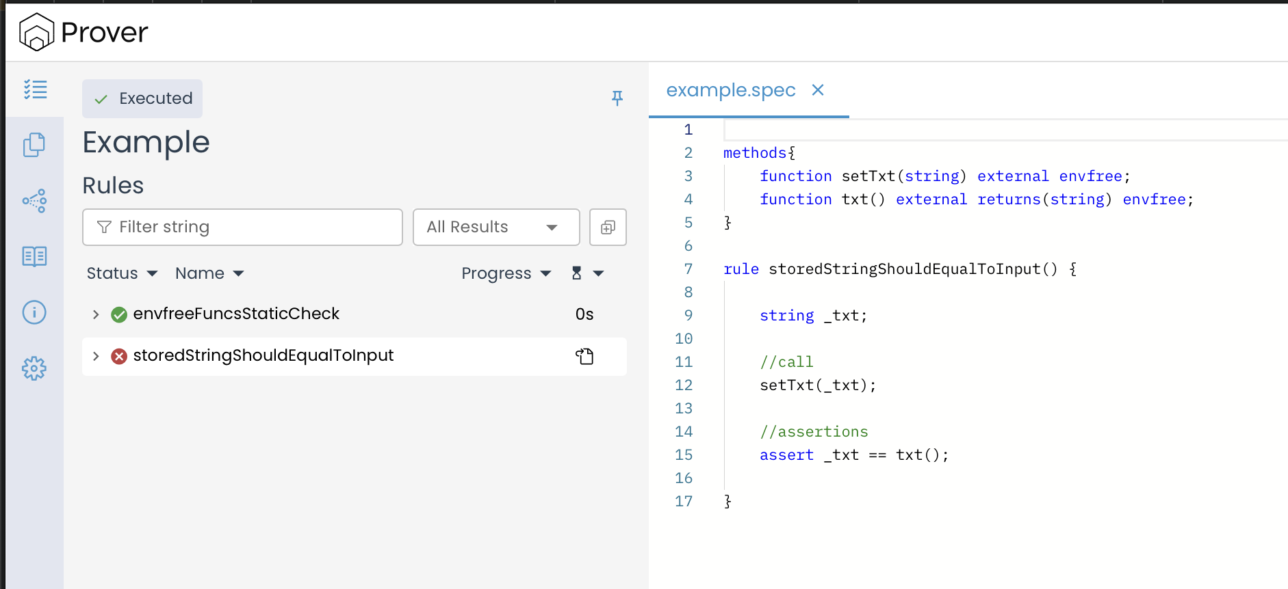The width and height of the screenshot is (1288, 589).
Task: Sort rules by Status column
Action: click(x=122, y=273)
